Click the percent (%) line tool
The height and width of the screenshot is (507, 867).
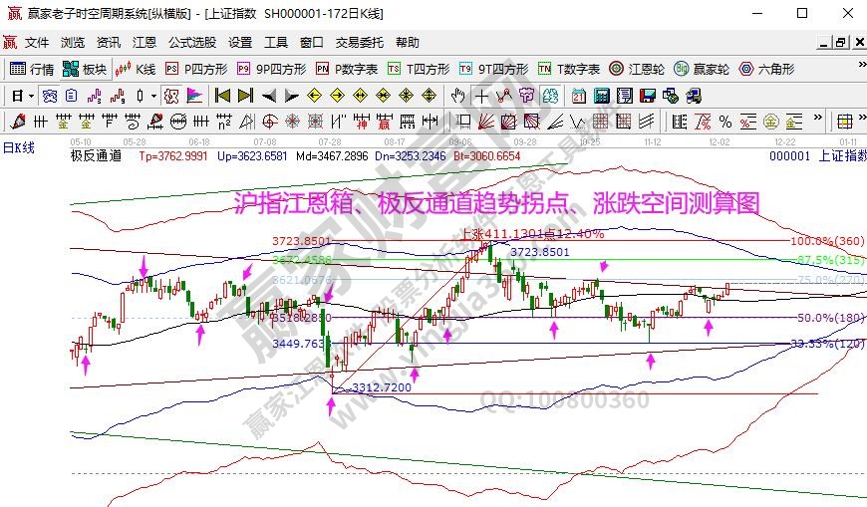tap(724, 122)
